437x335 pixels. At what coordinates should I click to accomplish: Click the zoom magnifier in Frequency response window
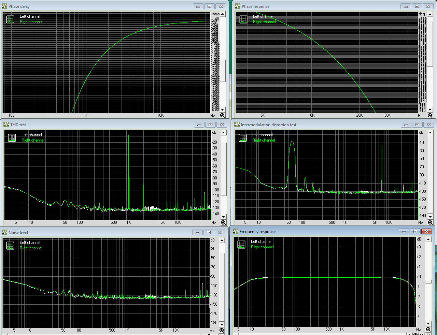click(x=428, y=330)
